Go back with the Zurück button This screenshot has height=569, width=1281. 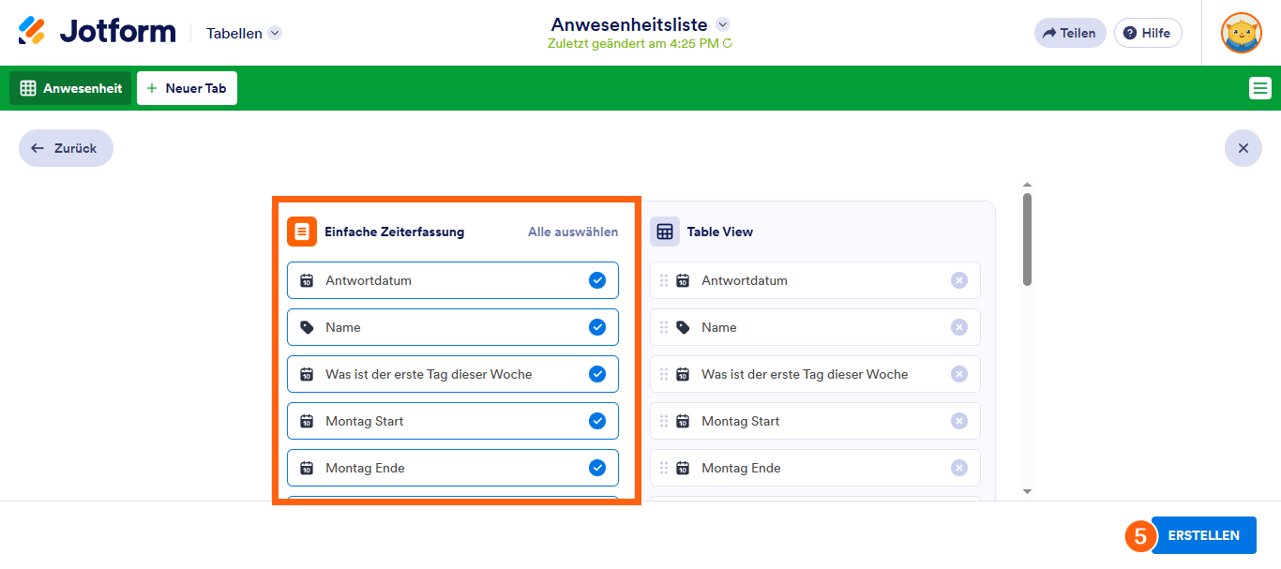[x=66, y=148]
